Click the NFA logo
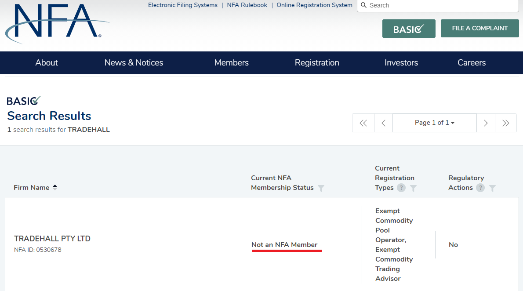 [x=58, y=23]
